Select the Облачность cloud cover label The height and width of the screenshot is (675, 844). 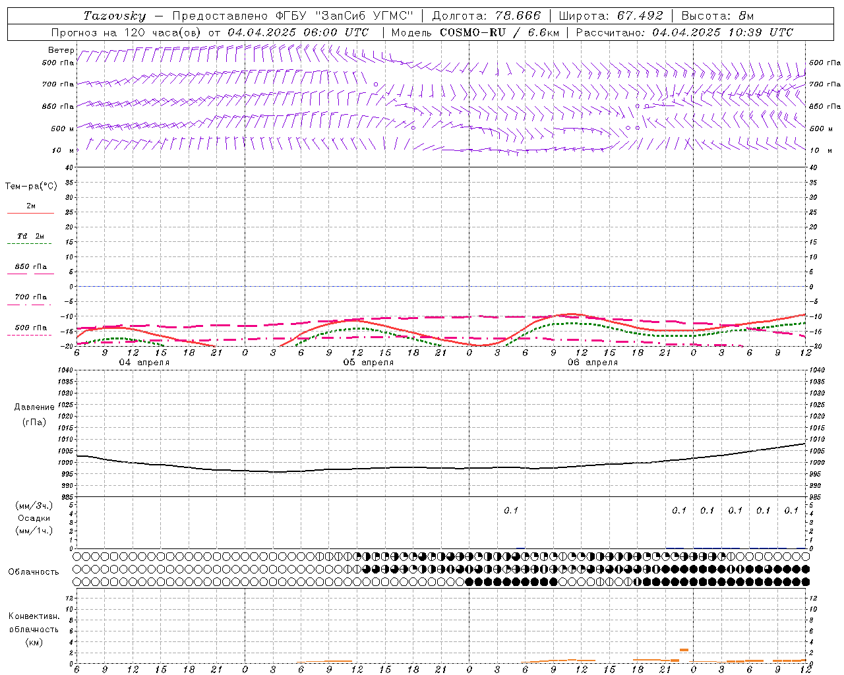tap(34, 572)
